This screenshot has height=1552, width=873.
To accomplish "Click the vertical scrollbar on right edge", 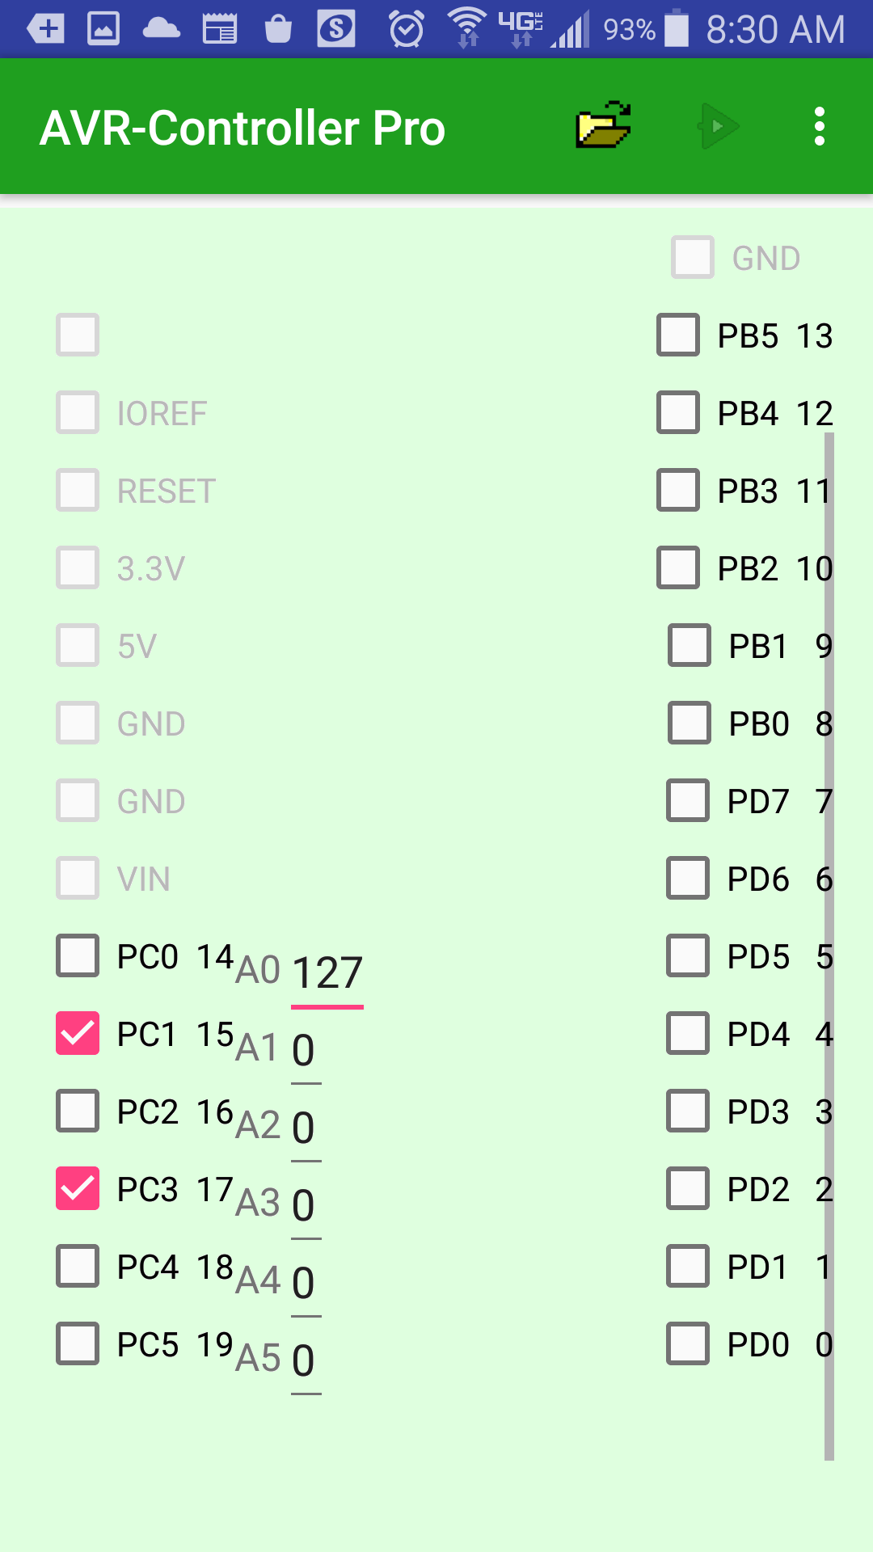I will (x=829, y=946).
